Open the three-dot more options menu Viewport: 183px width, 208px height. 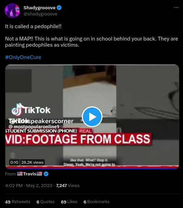tap(176, 8)
